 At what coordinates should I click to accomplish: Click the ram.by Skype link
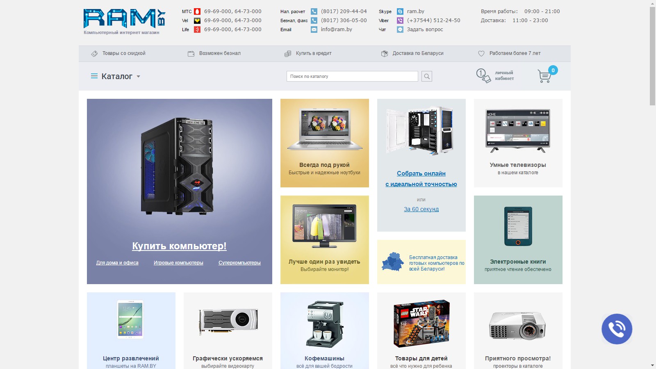[x=416, y=11]
